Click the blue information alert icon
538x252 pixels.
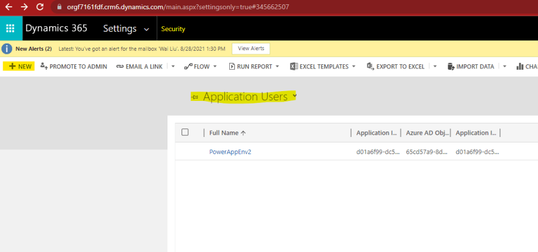[7, 49]
